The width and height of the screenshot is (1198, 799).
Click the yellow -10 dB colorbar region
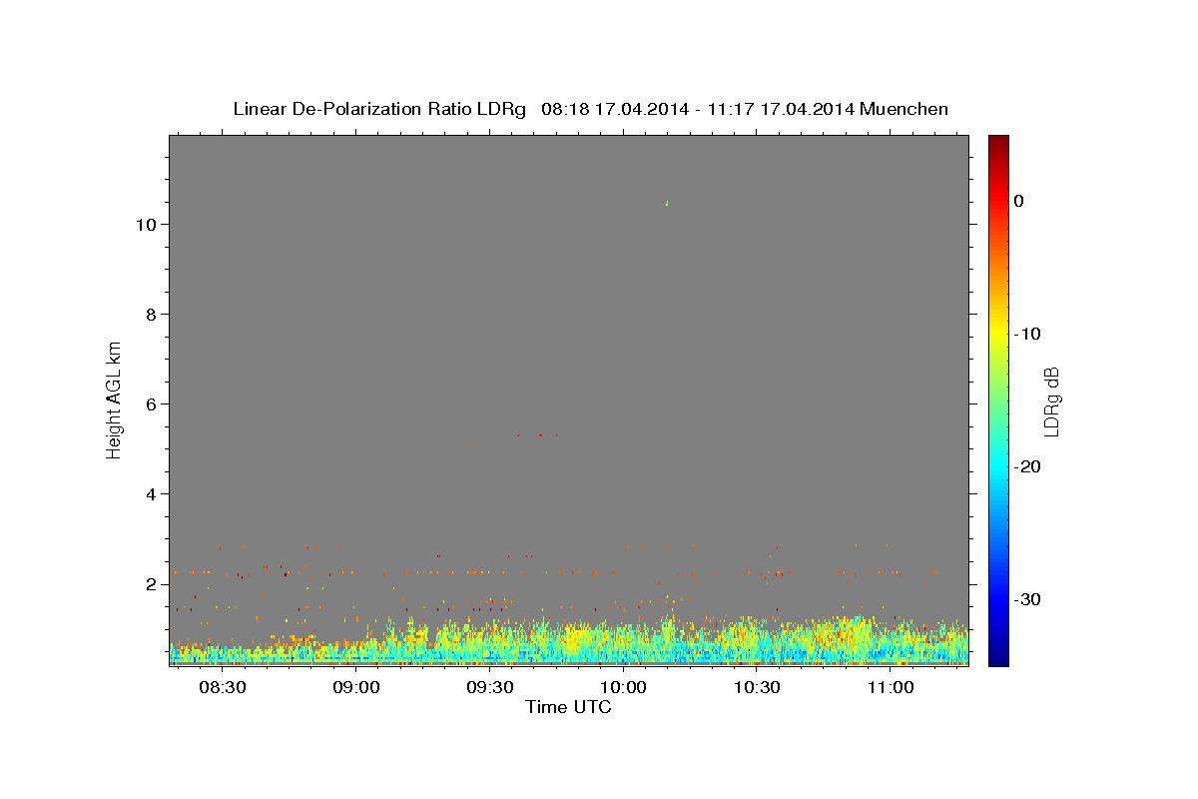click(998, 334)
